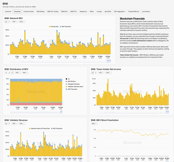This screenshot has width=174, height=162.
Task: Select cumulative chart icon in Distribution of REV
Action: tap(9, 73)
